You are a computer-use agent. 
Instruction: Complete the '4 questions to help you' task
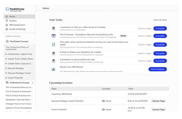[x=160, y=29]
